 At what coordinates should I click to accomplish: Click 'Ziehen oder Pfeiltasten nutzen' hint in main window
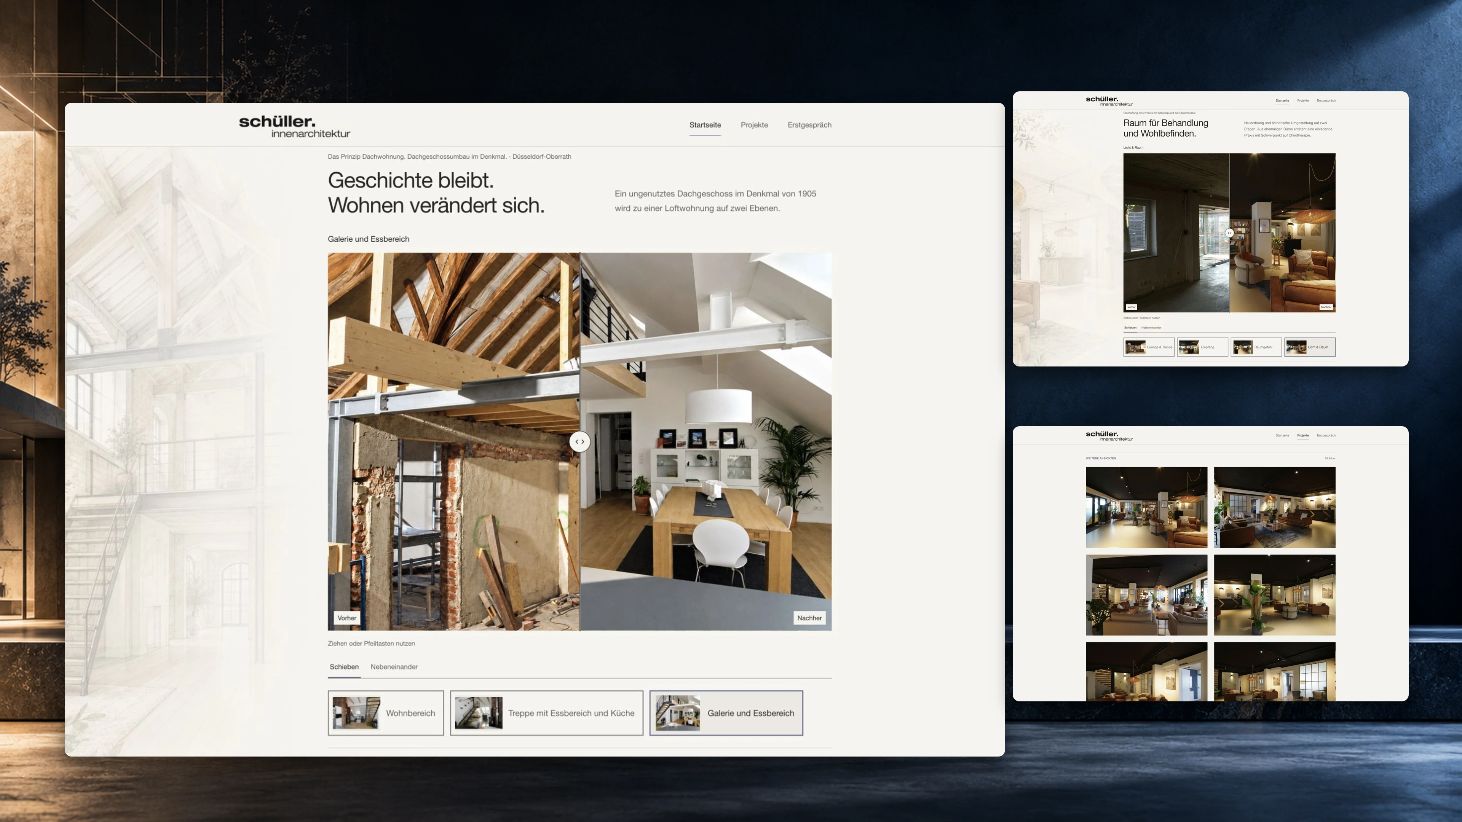371,643
